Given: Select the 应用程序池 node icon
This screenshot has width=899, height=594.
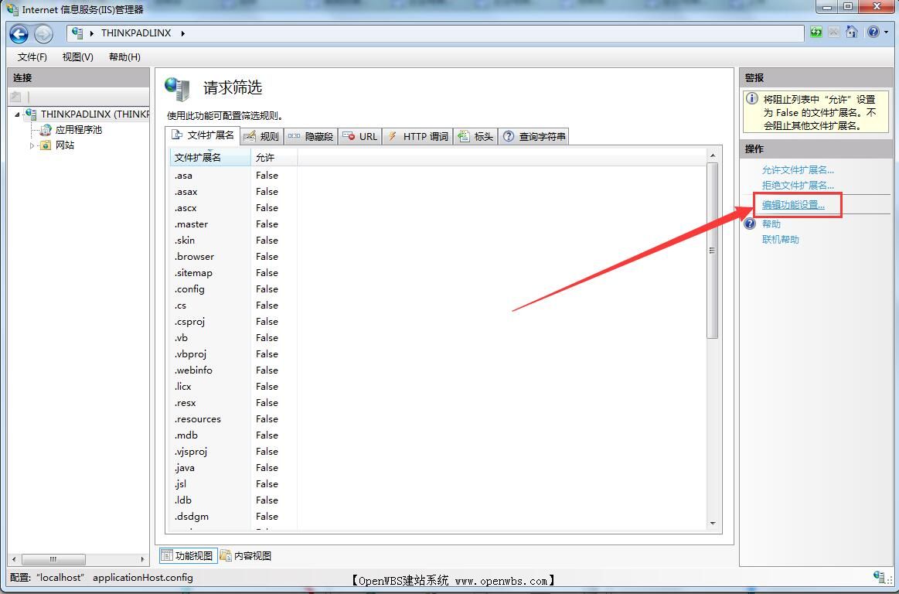Looking at the screenshot, I should 46,130.
